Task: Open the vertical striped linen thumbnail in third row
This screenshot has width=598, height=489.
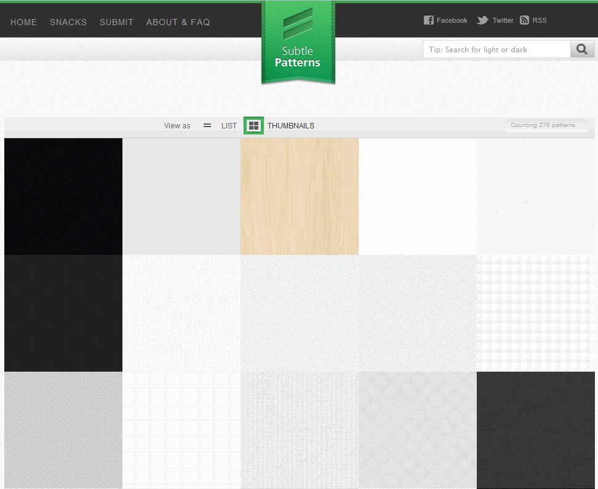Action: (300, 430)
